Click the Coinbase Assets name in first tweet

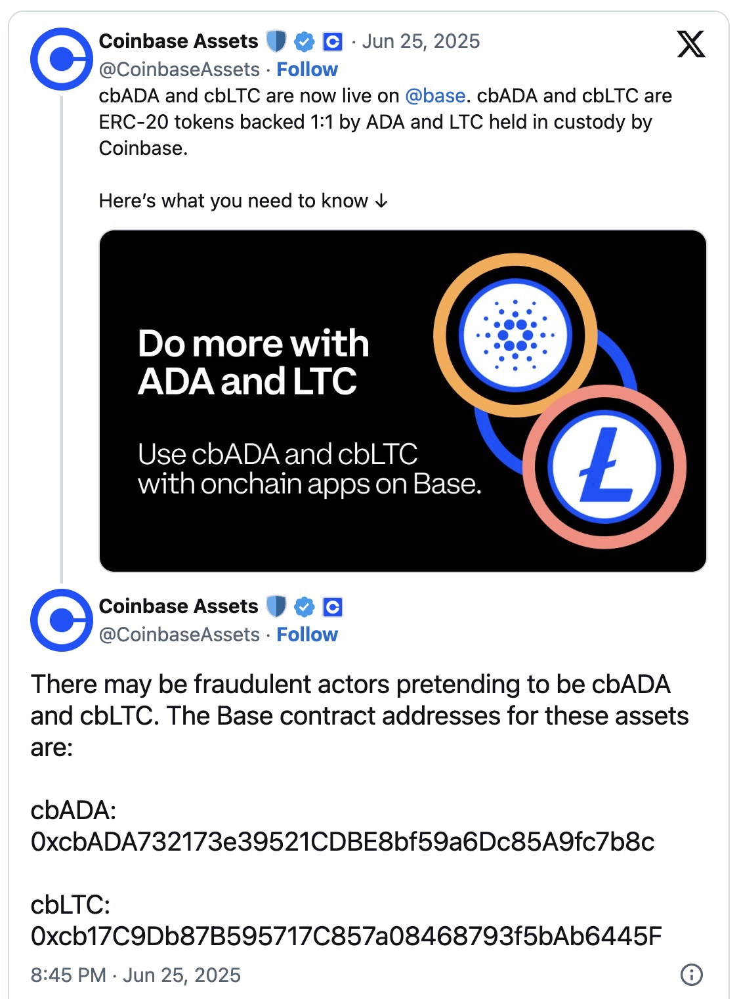tap(179, 41)
